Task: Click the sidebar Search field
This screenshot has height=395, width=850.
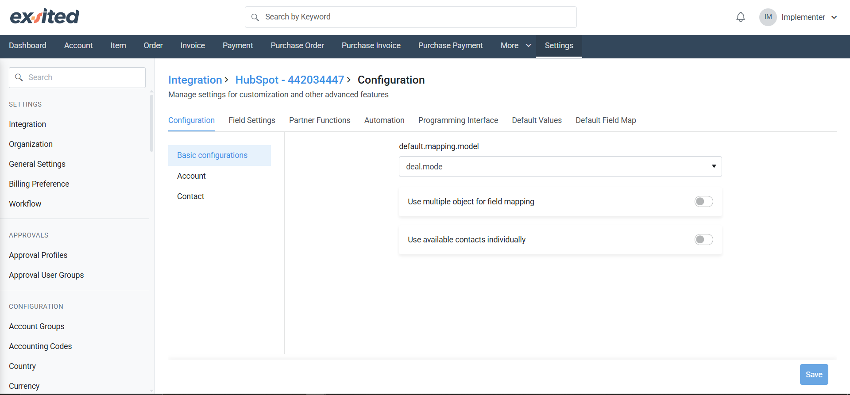Action: pyautogui.click(x=77, y=77)
